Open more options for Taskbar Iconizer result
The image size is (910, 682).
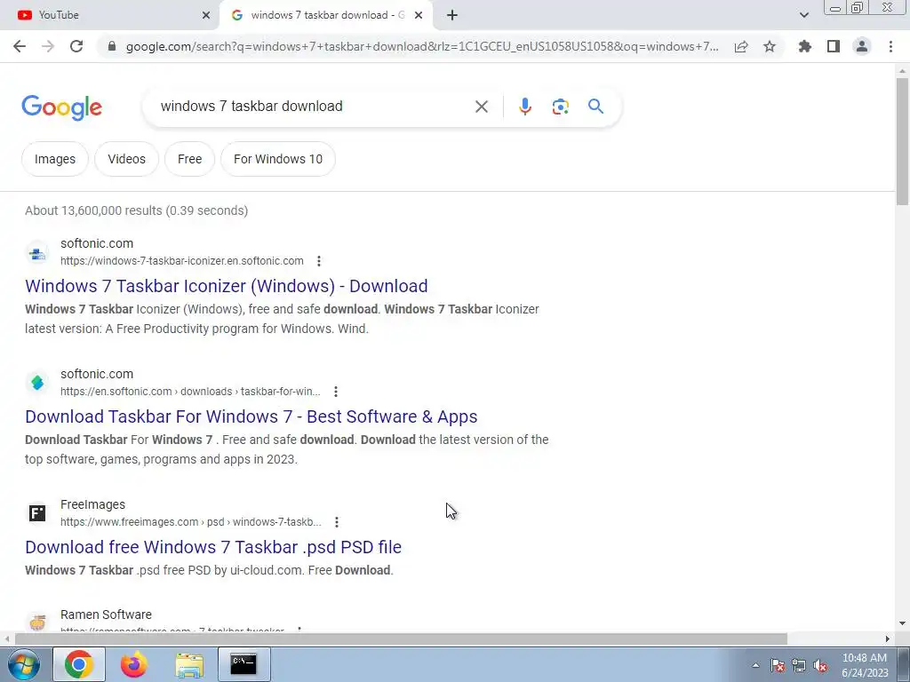(x=319, y=261)
